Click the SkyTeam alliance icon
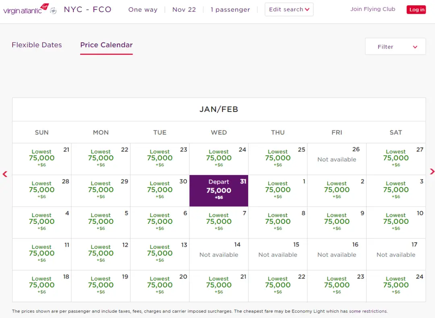The width and height of the screenshot is (435, 318). coord(53,10)
